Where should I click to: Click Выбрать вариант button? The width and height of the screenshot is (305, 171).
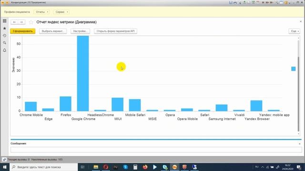(53, 31)
